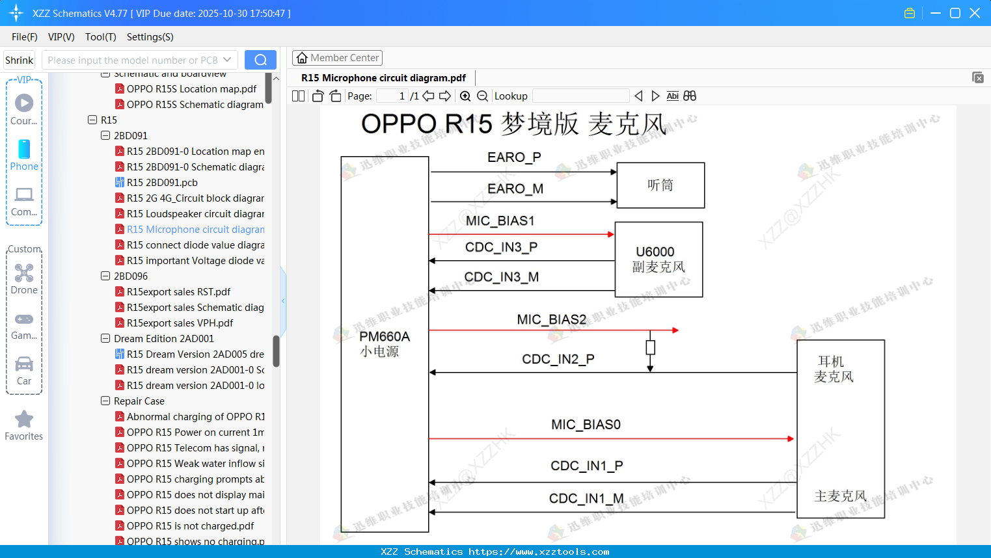This screenshot has height=558, width=991.
Task: Collapse the 2BD091 folder
Action: point(105,135)
